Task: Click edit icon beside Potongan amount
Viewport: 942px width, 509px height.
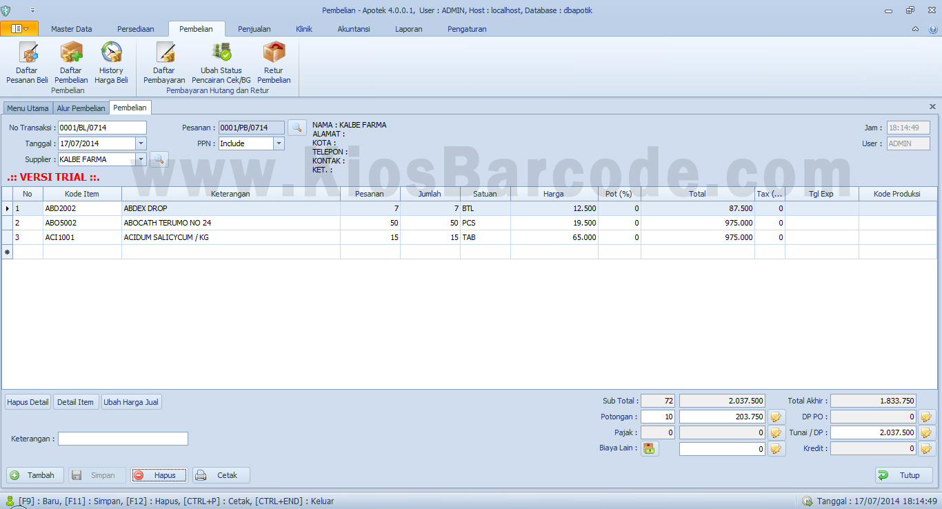Action: coord(777,417)
